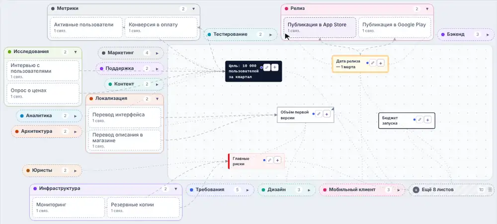This screenshot has width=497, height=224.
Task: Click the plus circle on "Ещё 8 листов"
Action: coord(416,190)
